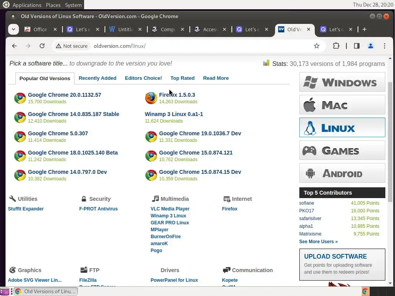Open the System menu in top panel
This screenshot has height=296, width=395.
coord(73,5)
